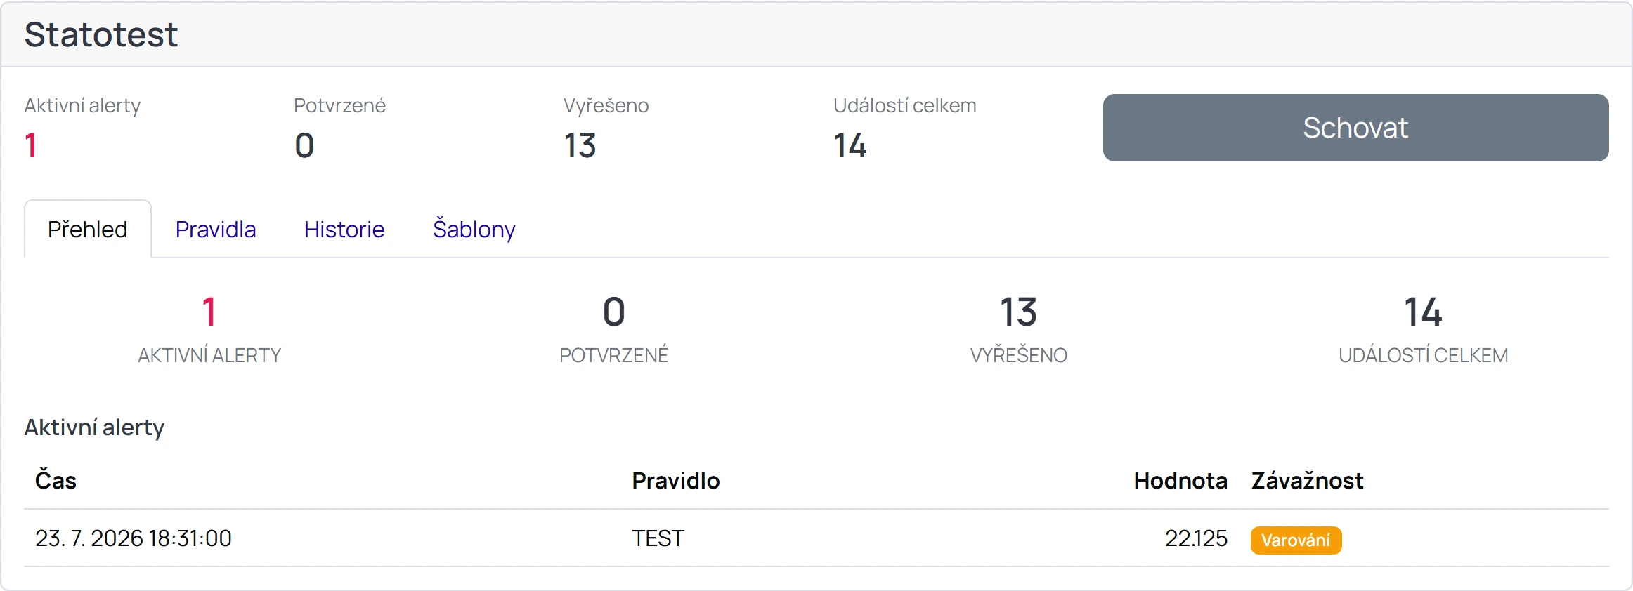Click the Pravidlo column header

pos(676,481)
